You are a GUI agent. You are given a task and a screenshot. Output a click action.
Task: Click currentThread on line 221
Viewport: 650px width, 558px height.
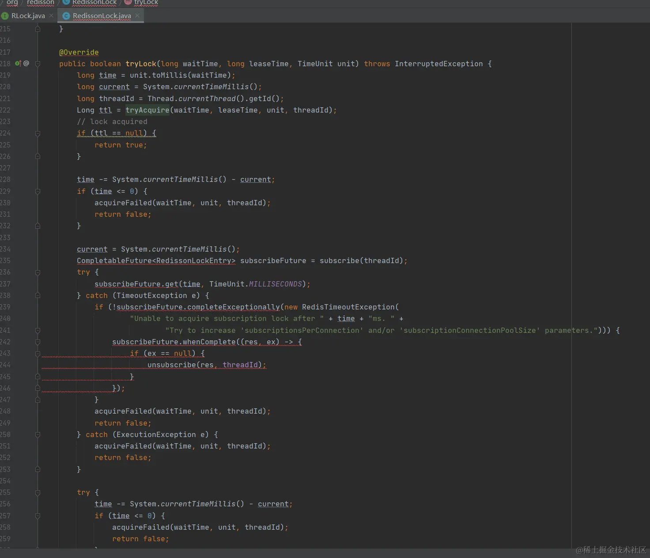[x=207, y=98]
